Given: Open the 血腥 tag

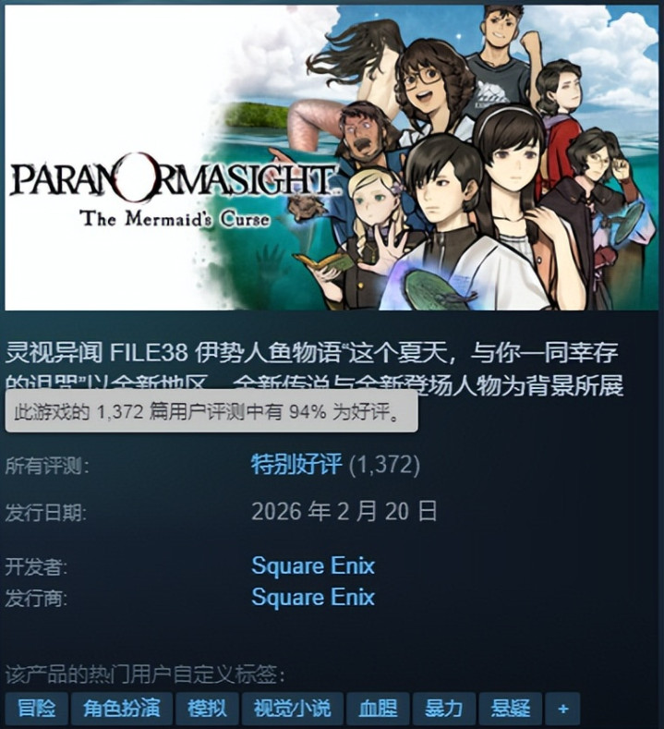Looking at the screenshot, I should click(x=378, y=709).
